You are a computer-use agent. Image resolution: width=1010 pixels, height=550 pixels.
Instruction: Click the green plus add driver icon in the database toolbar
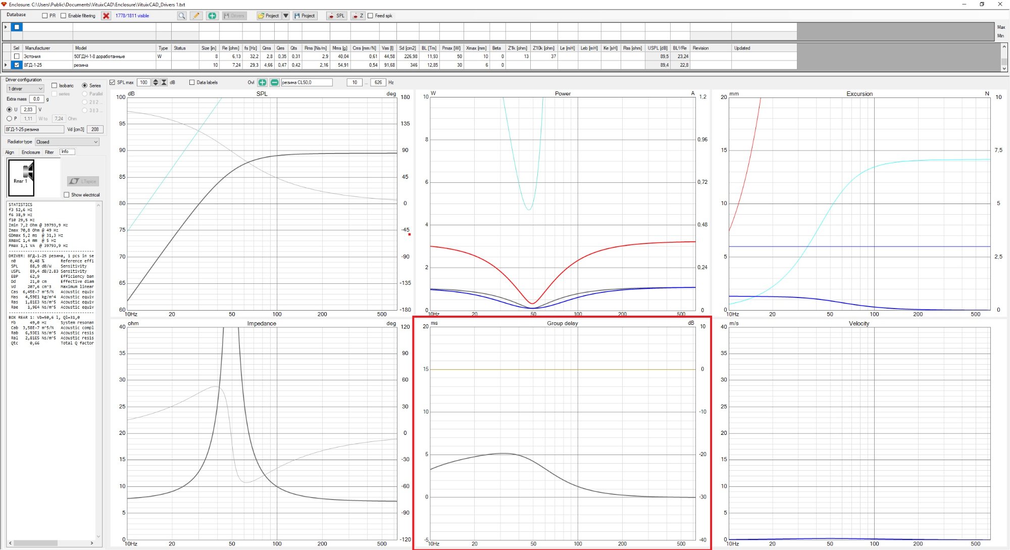212,16
